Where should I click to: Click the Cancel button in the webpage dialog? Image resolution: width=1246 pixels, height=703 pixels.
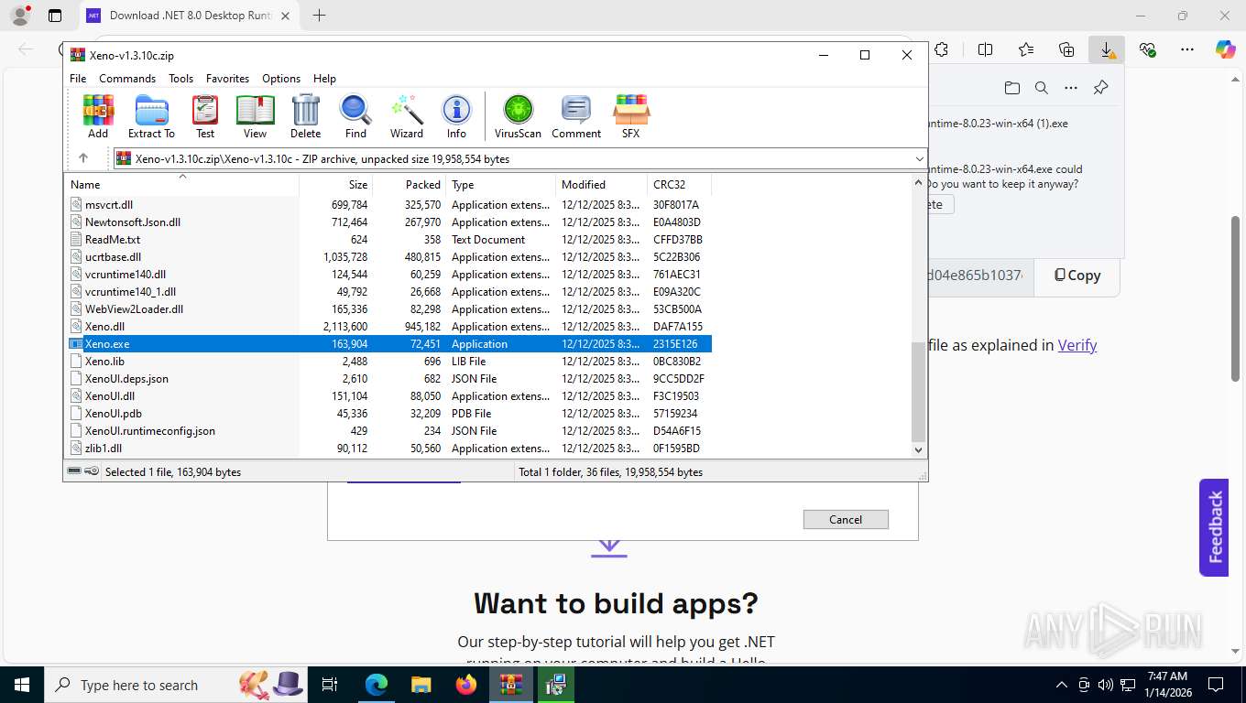(x=846, y=519)
